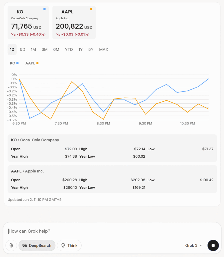
Task: Toggle Think mode
Action: (x=69, y=245)
